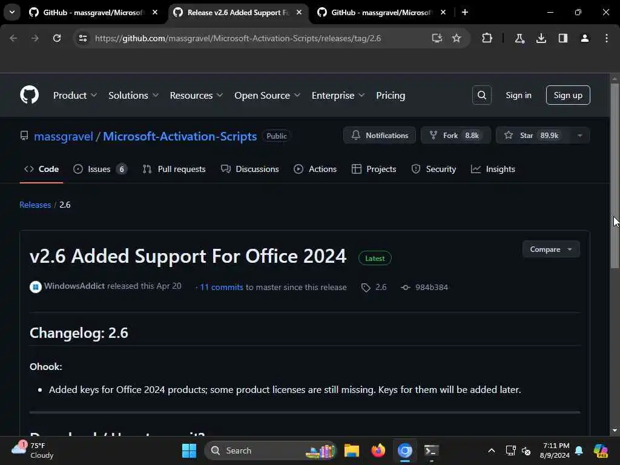Open the 984b384 commit hash link
The width and height of the screenshot is (620, 465).
(431, 288)
